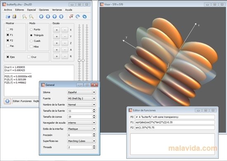
Task: Click the minus button for X scale
Action: [x=64, y=30]
